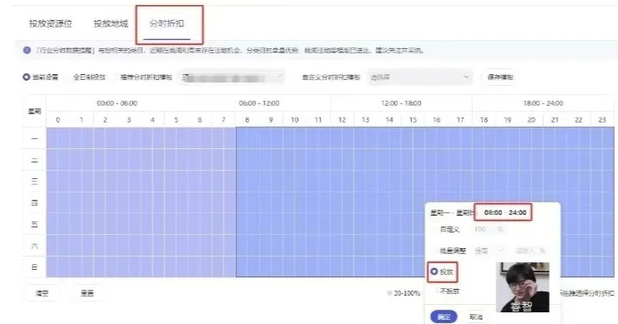Click the 取消 button in the popup

(475, 317)
